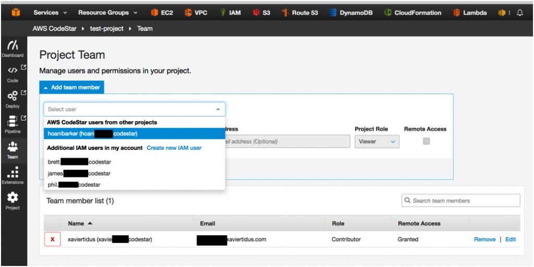Image resolution: width=534 pixels, height=267 pixels.
Task: Click the xaviertidus name cell
Action: point(110,239)
